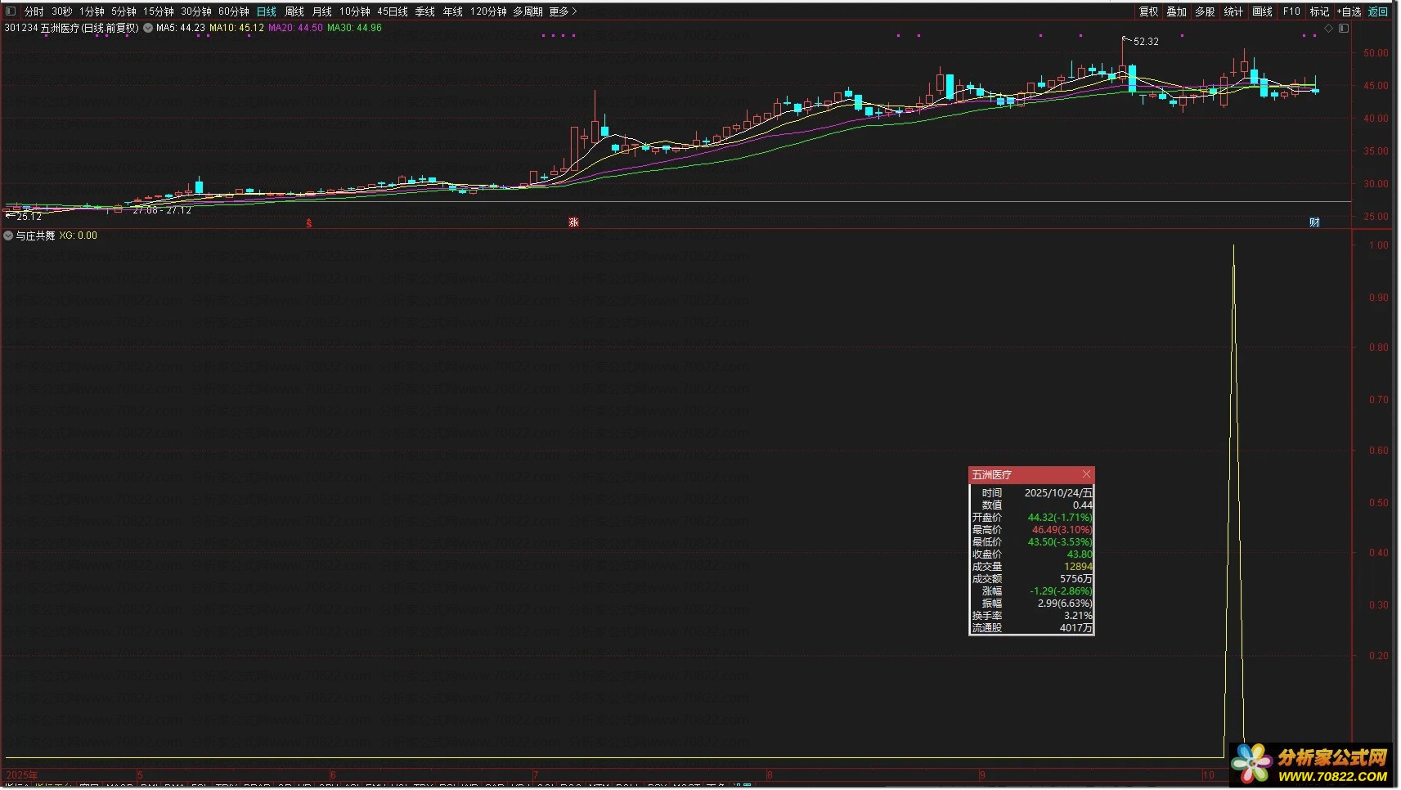Switch to 年线 yearly chart
This screenshot has height=790, width=1401.
pos(453,11)
